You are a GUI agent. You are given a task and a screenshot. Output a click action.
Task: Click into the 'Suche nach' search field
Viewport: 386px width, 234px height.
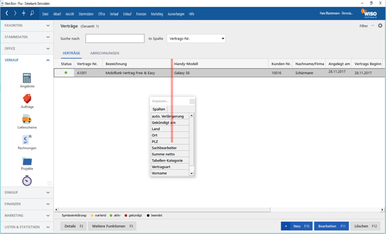(x=115, y=39)
